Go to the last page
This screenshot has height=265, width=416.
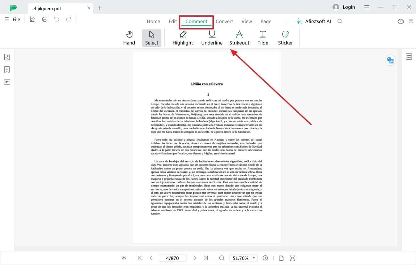pyautogui.click(x=206, y=258)
